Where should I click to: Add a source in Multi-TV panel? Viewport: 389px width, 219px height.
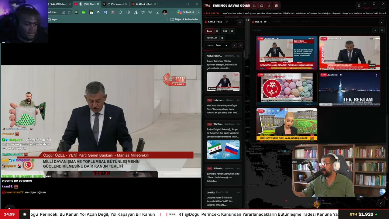coord(375,30)
